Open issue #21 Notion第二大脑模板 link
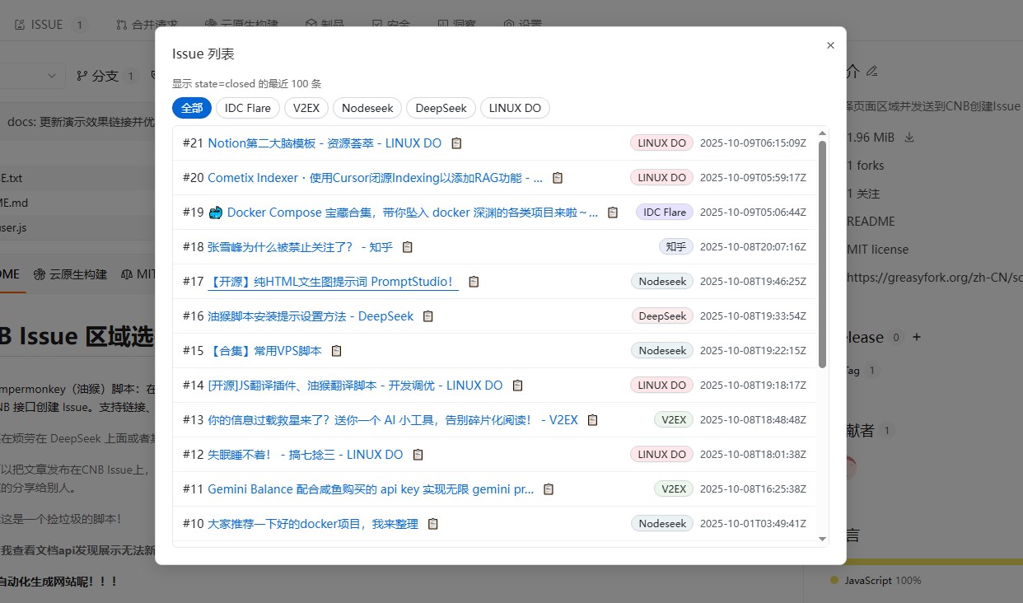 tap(325, 143)
